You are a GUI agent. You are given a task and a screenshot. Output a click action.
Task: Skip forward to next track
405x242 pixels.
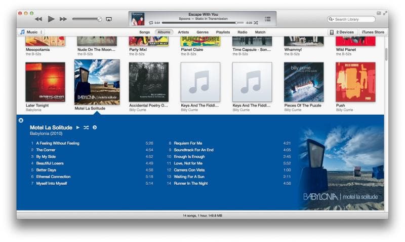63,19
